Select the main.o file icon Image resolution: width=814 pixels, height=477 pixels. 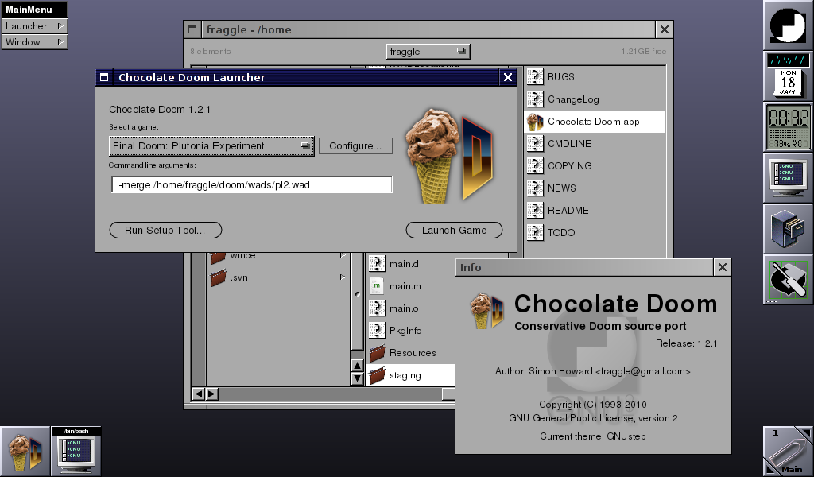(x=377, y=308)
